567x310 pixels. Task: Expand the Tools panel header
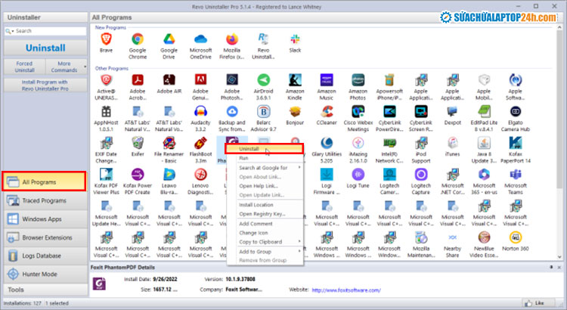45,290
